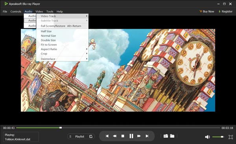The image size is (236, 144).
Task: Rewind the video
Action: [115, 136]
